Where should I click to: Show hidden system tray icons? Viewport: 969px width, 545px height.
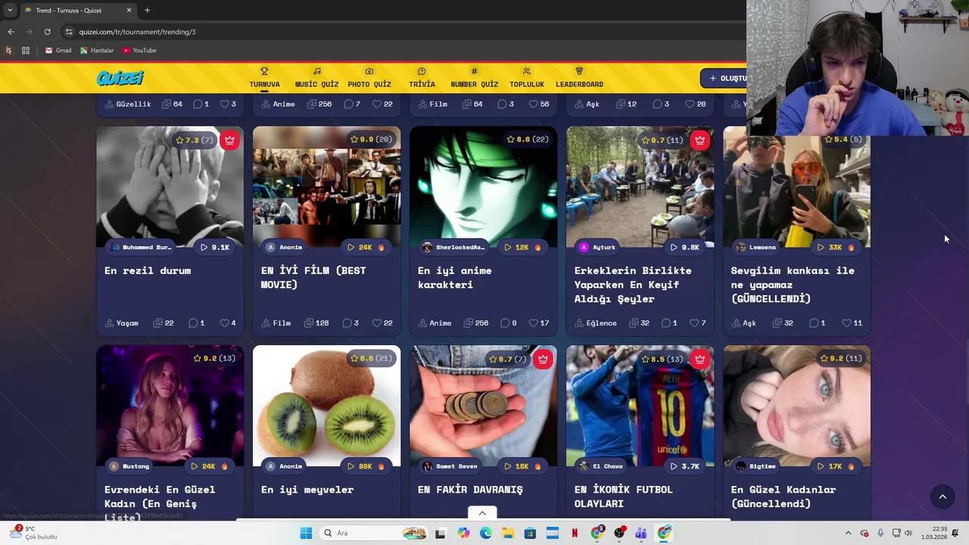[x=848, y=533]
